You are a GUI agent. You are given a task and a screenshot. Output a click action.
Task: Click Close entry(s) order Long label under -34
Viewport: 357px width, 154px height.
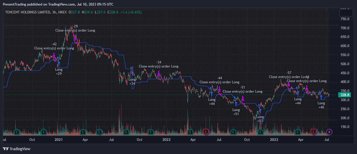[x=159, y=66]
